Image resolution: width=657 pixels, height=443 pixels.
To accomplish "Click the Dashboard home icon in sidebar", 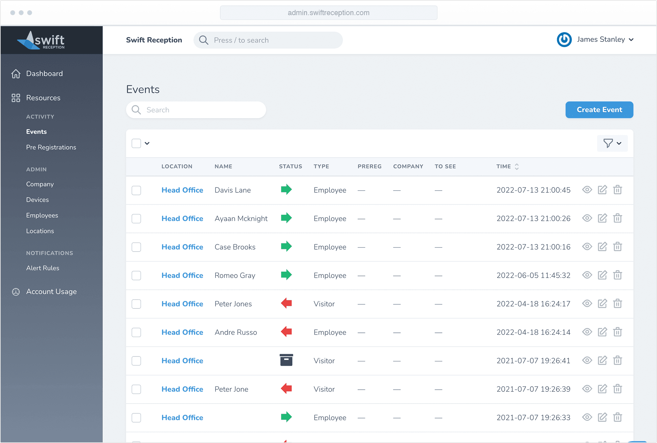I will tap(16, 74).
